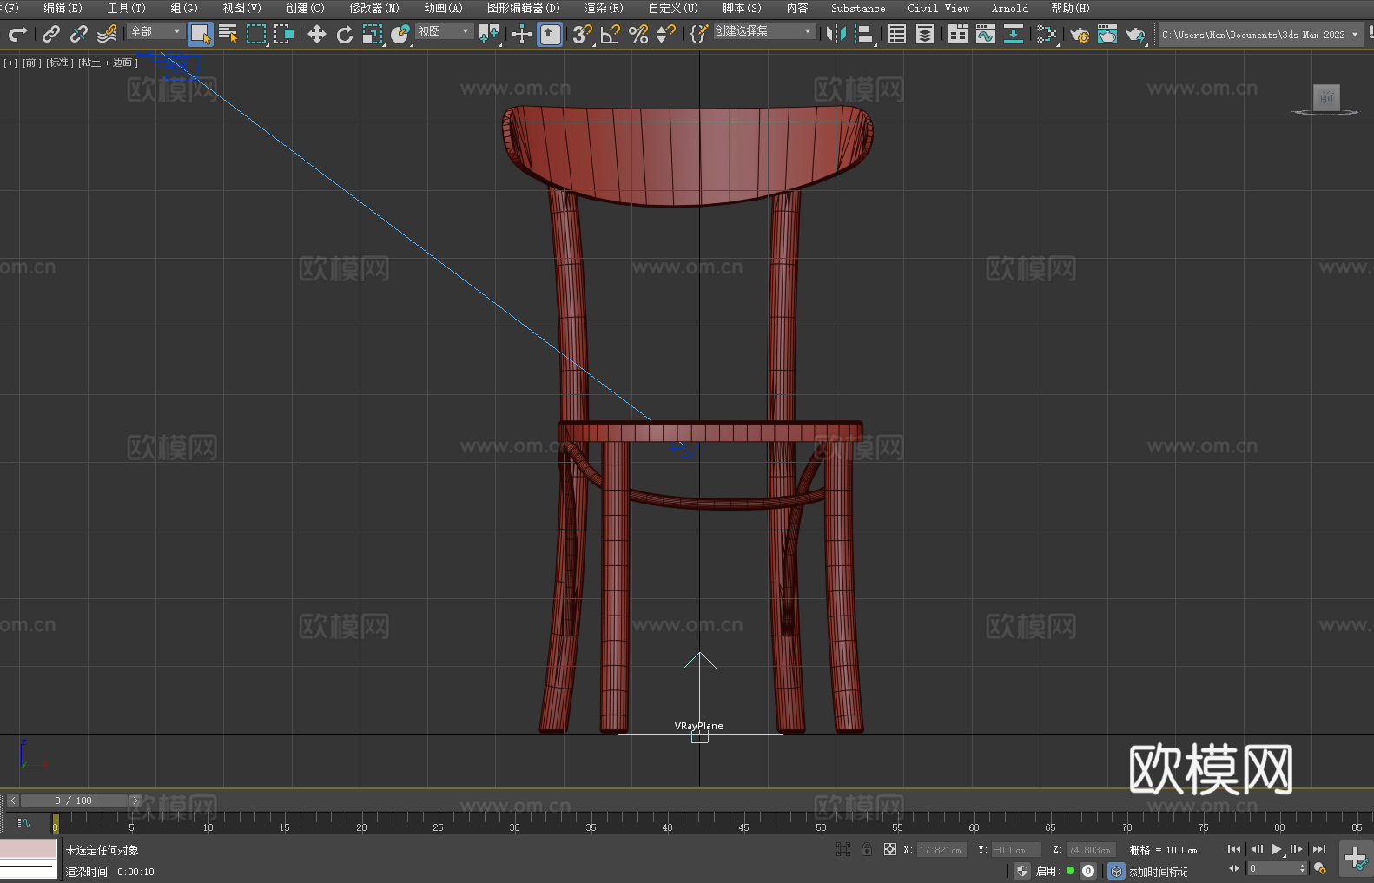Screen dimensions: 1374x883
Task: Show the Ribbon toggle icon
Action: click(x=958, y=34)
